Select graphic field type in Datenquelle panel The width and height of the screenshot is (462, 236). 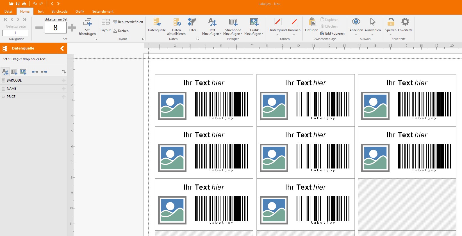click(23, 72)
